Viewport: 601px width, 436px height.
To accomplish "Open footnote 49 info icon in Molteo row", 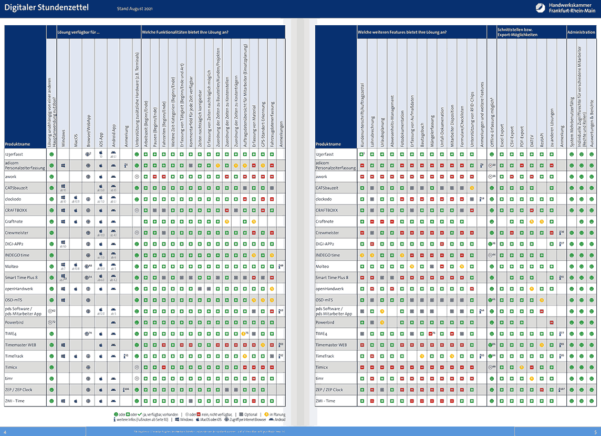I will click(x=281, y=266).
